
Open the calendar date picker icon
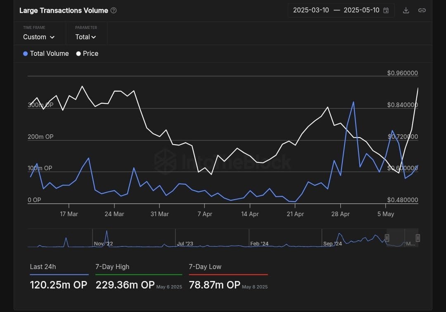tap(386, 10)
